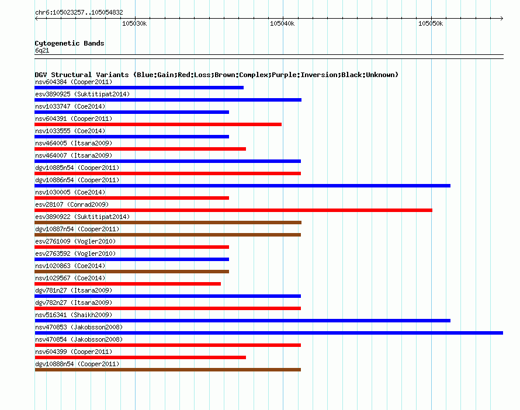
Task: Click the nsv516341 (Shaikh2009) label
Action: pos(74,315)
